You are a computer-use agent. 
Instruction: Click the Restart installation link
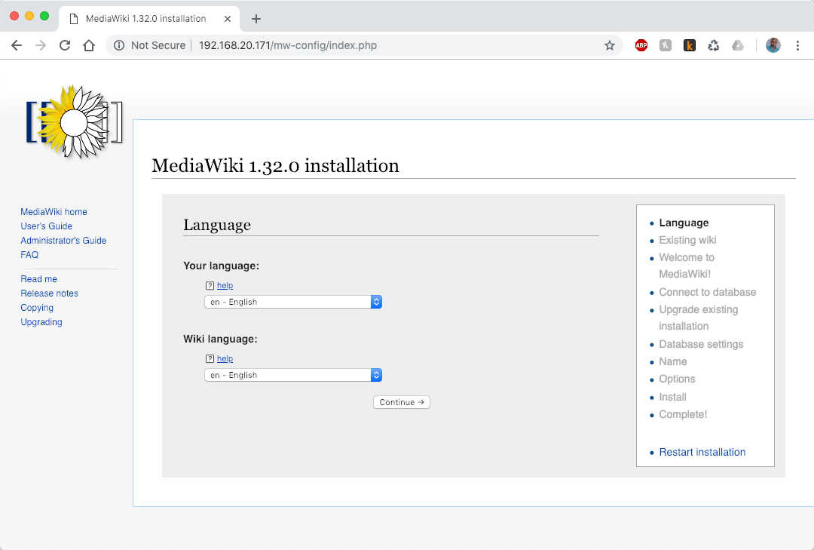click(x=702, y=452)
